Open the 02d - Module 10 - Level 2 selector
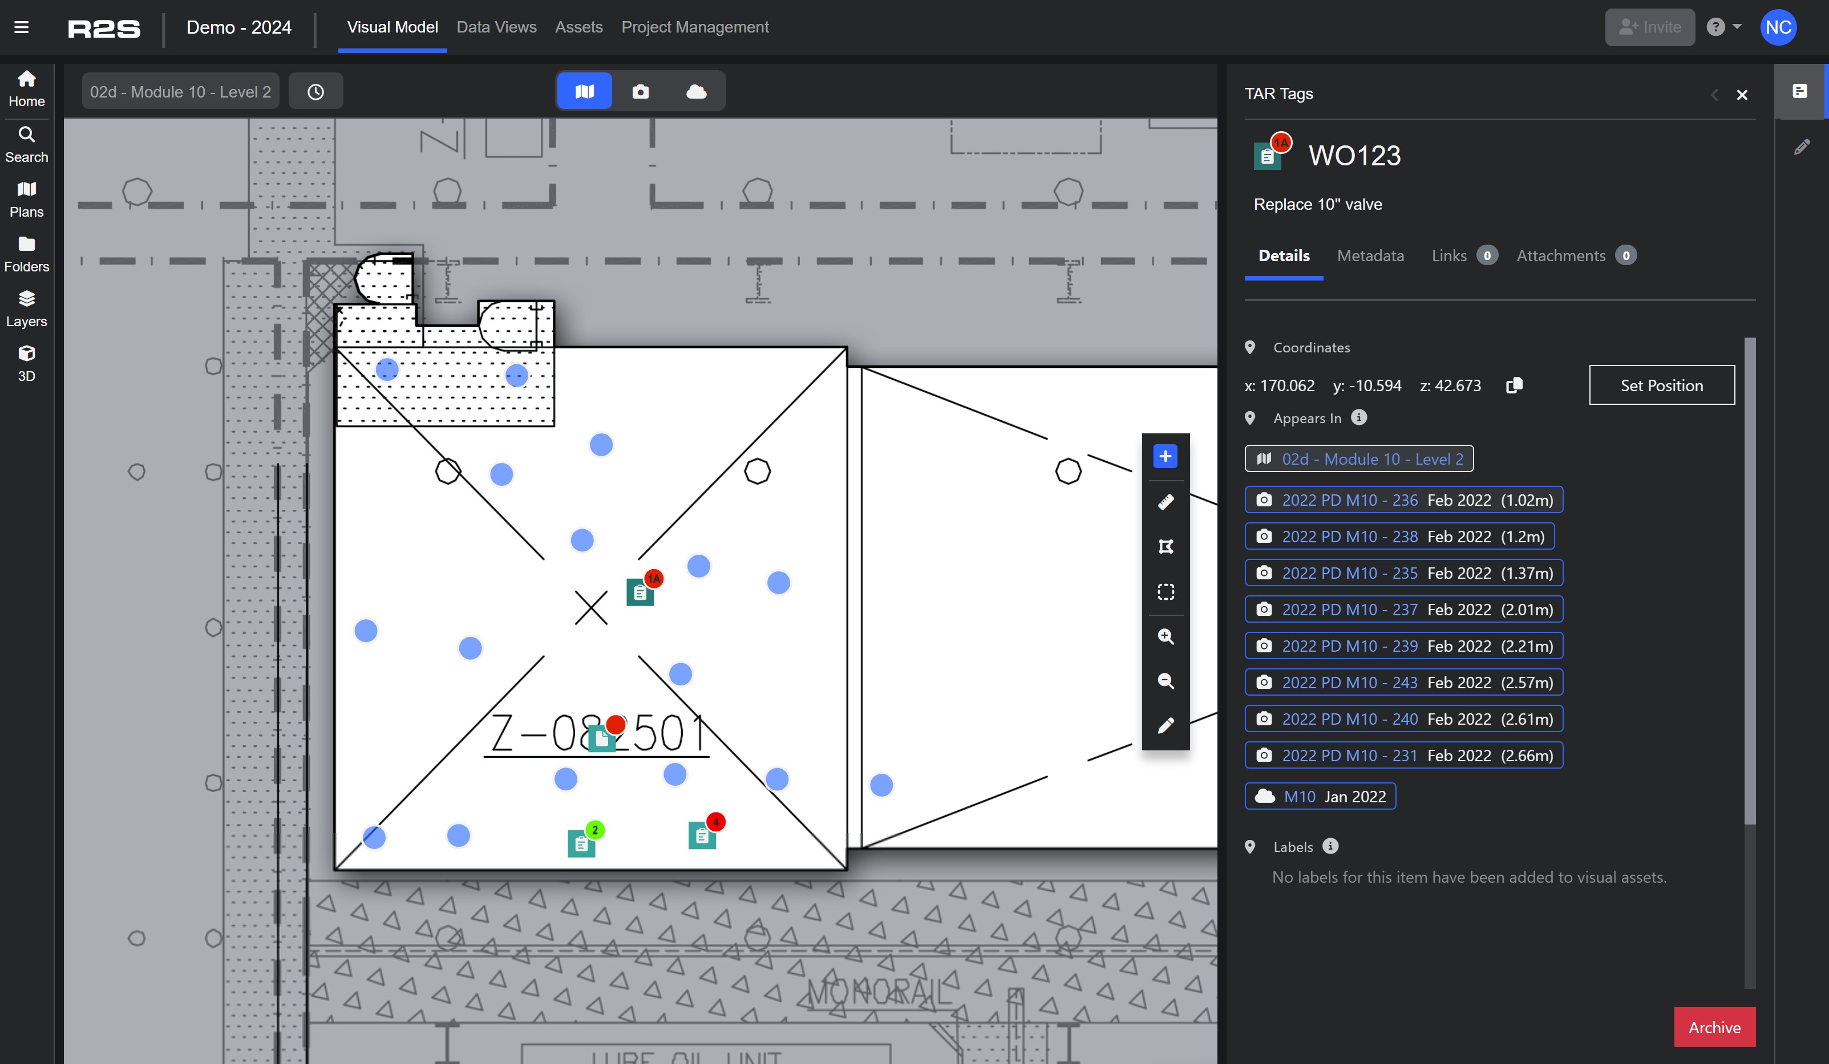The image size is (1829, 1064). click(180, 92)
